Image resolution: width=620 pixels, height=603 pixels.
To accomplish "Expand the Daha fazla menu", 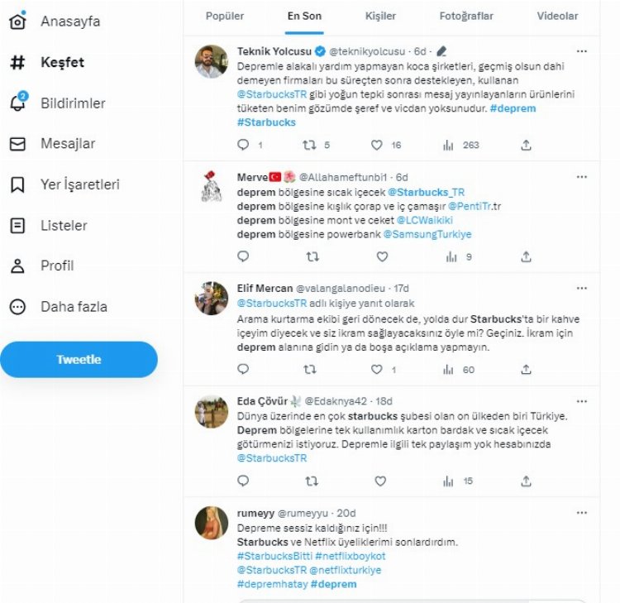I will pyautogui.click(x=17, y=307).
